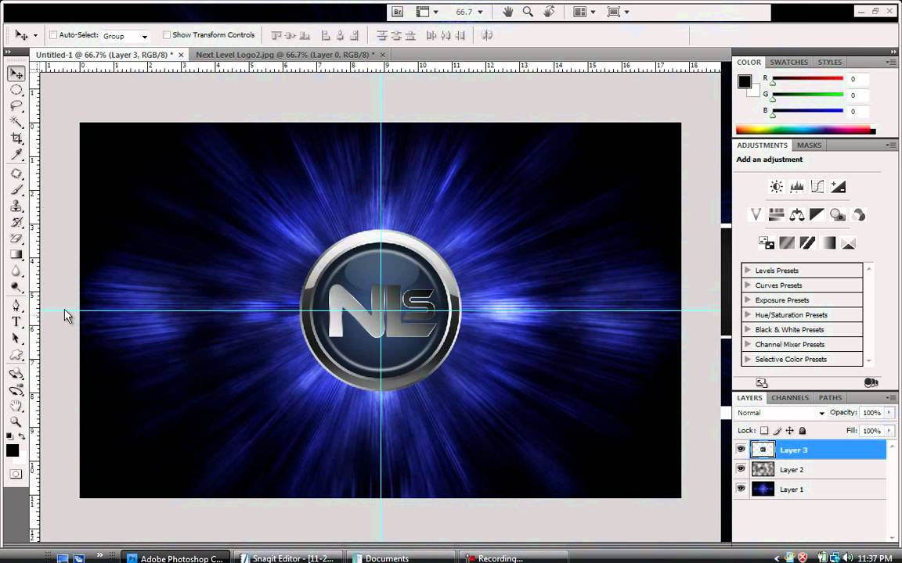Click the Hand icon in application bar

pyautogui.click(x=507, y=12)
